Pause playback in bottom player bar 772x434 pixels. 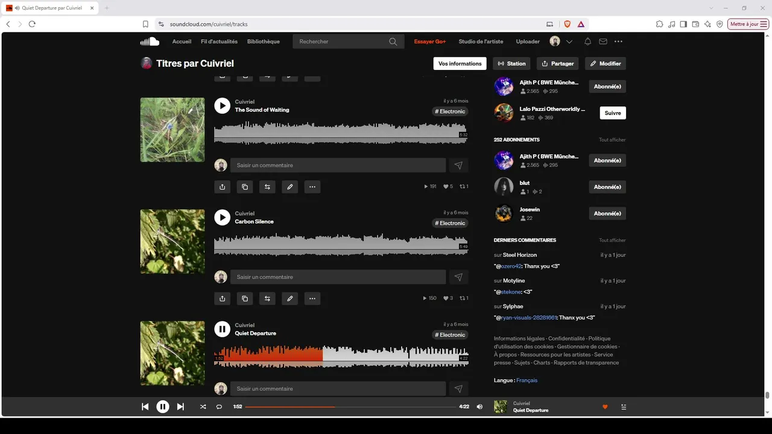(x=163, y=407)
